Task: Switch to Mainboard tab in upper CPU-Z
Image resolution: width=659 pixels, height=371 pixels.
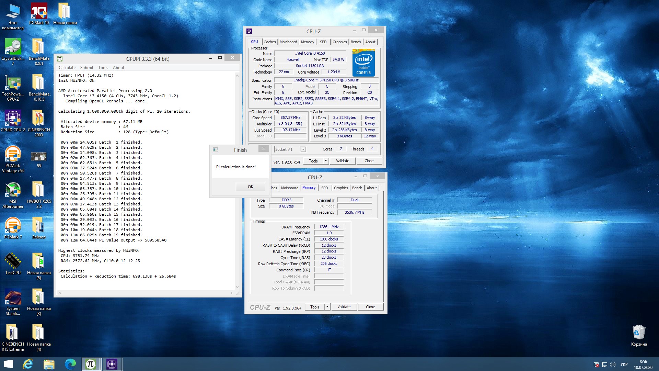Action: [288, 42]
